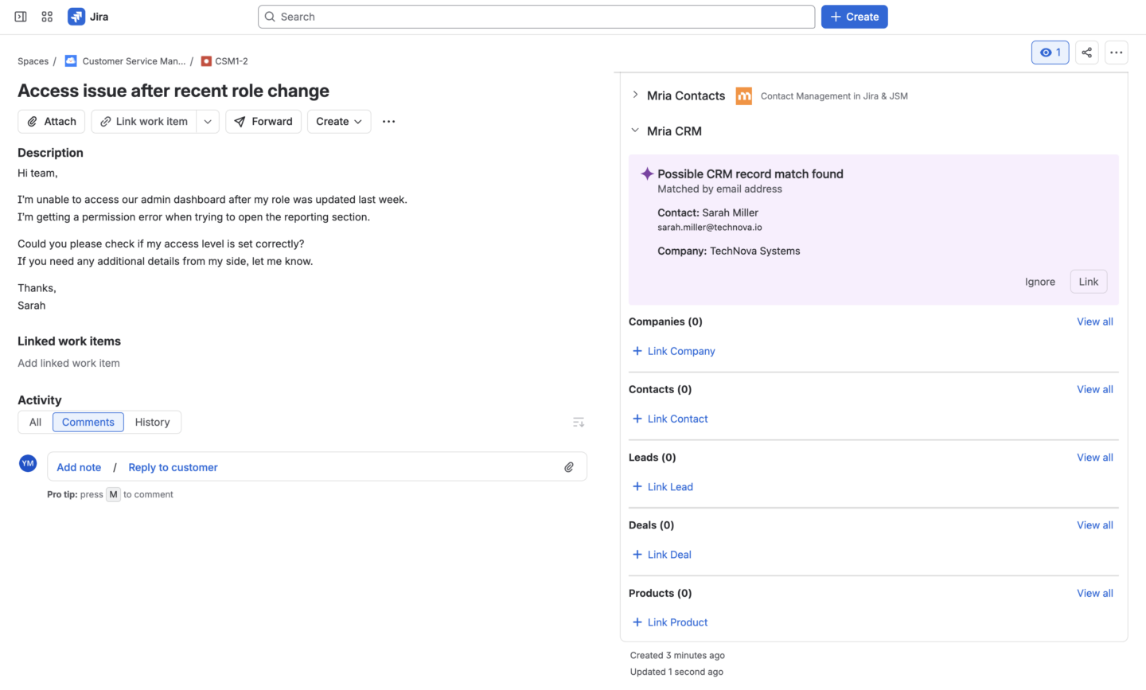
Task: Click the paperclip attachment icon in comment box
Action: 569,467
